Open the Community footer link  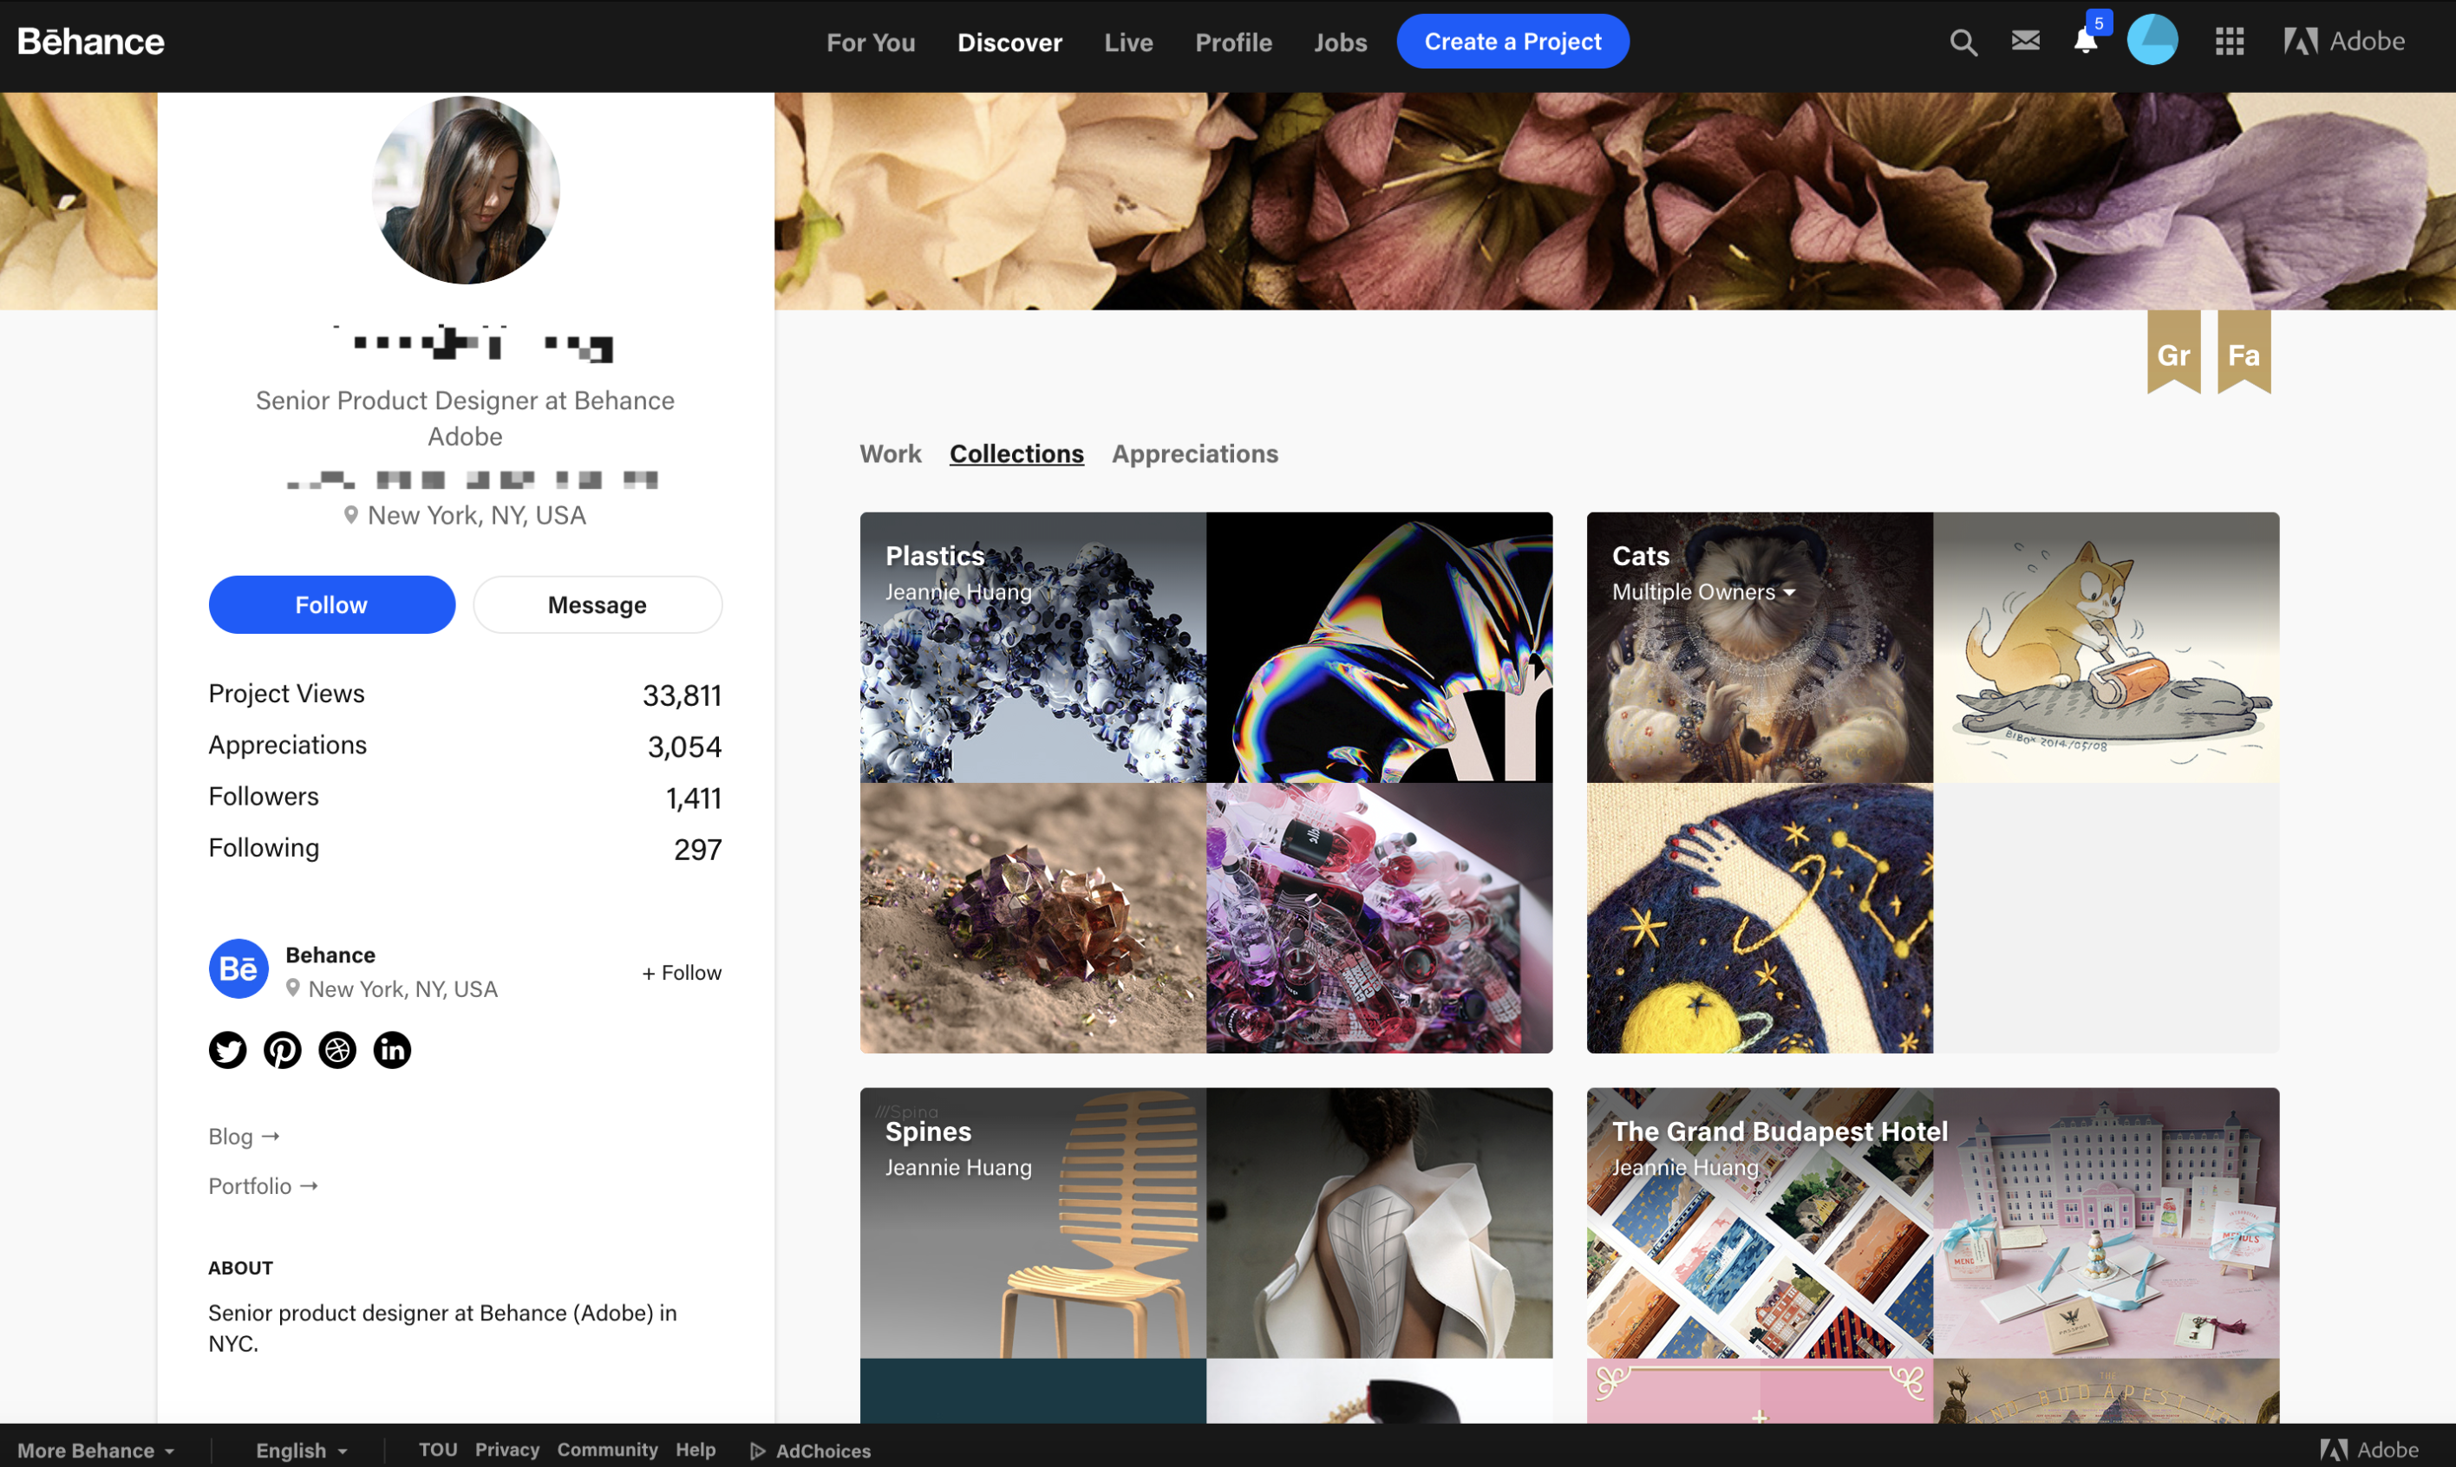[x=607, y=1449]
